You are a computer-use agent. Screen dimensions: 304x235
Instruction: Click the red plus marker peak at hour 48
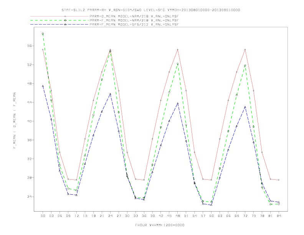pos(178,50)
